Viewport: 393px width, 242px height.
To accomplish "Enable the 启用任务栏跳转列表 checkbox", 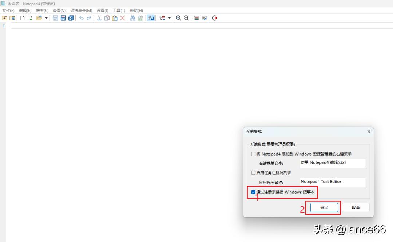I will pyautogui.click(x=253, y=173).
